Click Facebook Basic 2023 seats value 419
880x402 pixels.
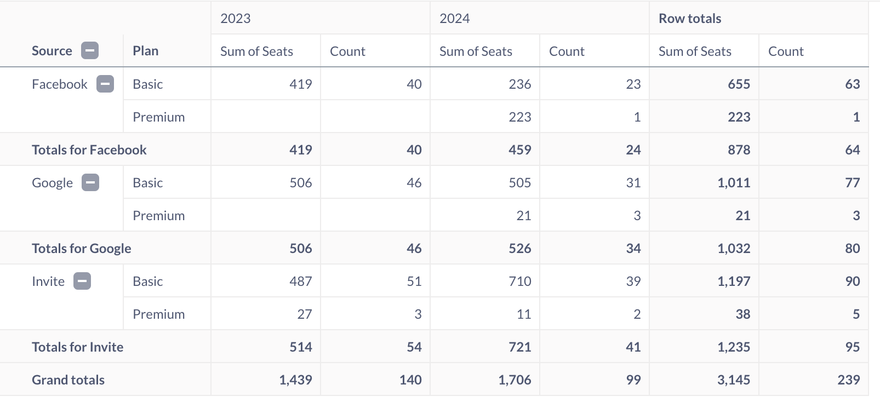tap(301, 84)
